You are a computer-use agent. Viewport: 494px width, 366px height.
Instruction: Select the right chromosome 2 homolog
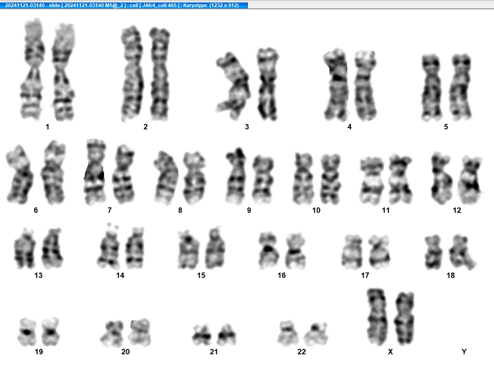[159, 74]
